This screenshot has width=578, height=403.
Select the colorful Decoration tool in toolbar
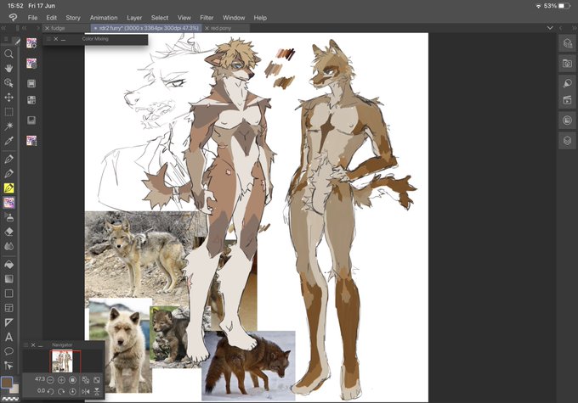(8, 203)
